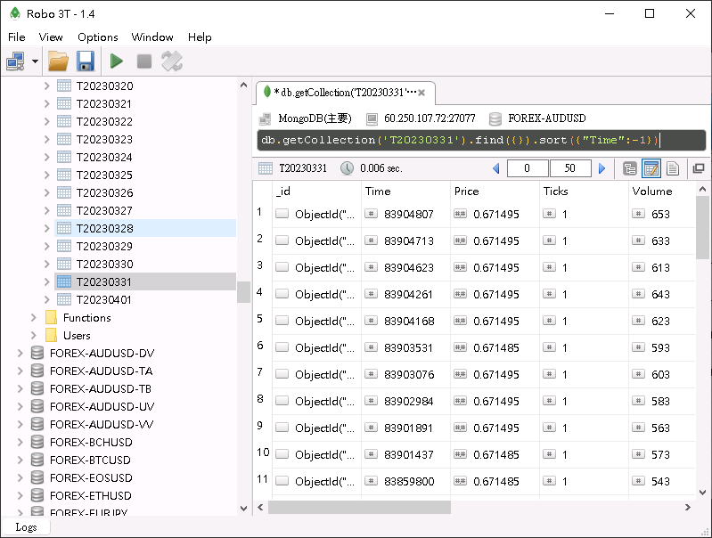
Task: Select the Time cell 83859800
Action: [x=405, y=481]
